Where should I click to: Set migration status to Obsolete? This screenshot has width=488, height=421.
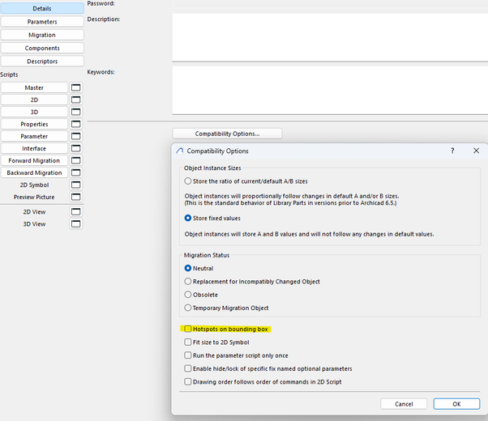(x=201, y=295)
